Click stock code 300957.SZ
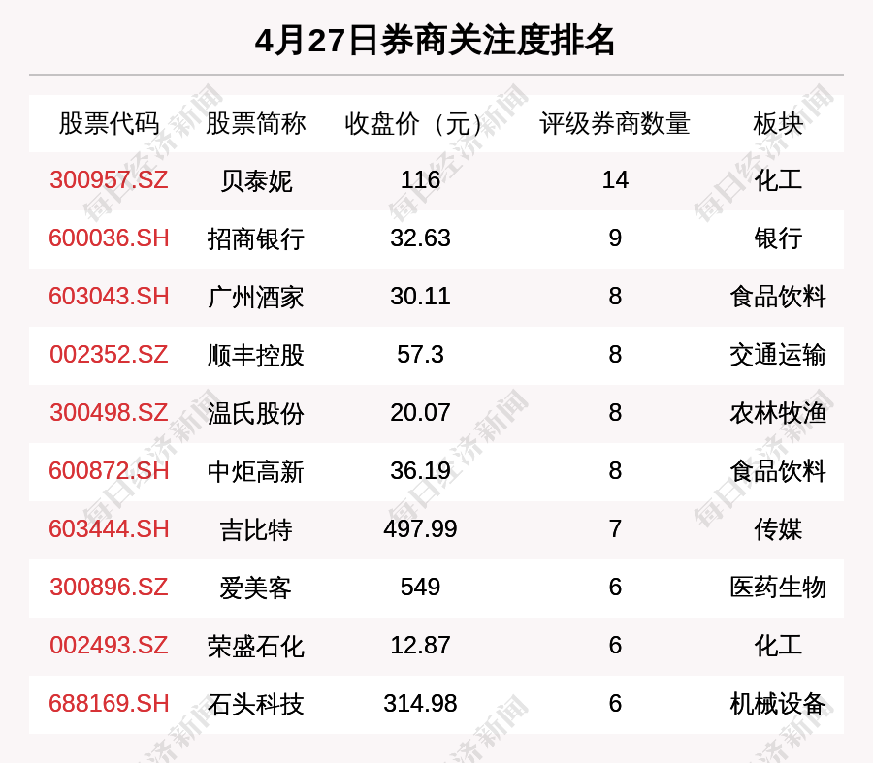Viewport: 873px width, 763px height. [x=109, y=180]
